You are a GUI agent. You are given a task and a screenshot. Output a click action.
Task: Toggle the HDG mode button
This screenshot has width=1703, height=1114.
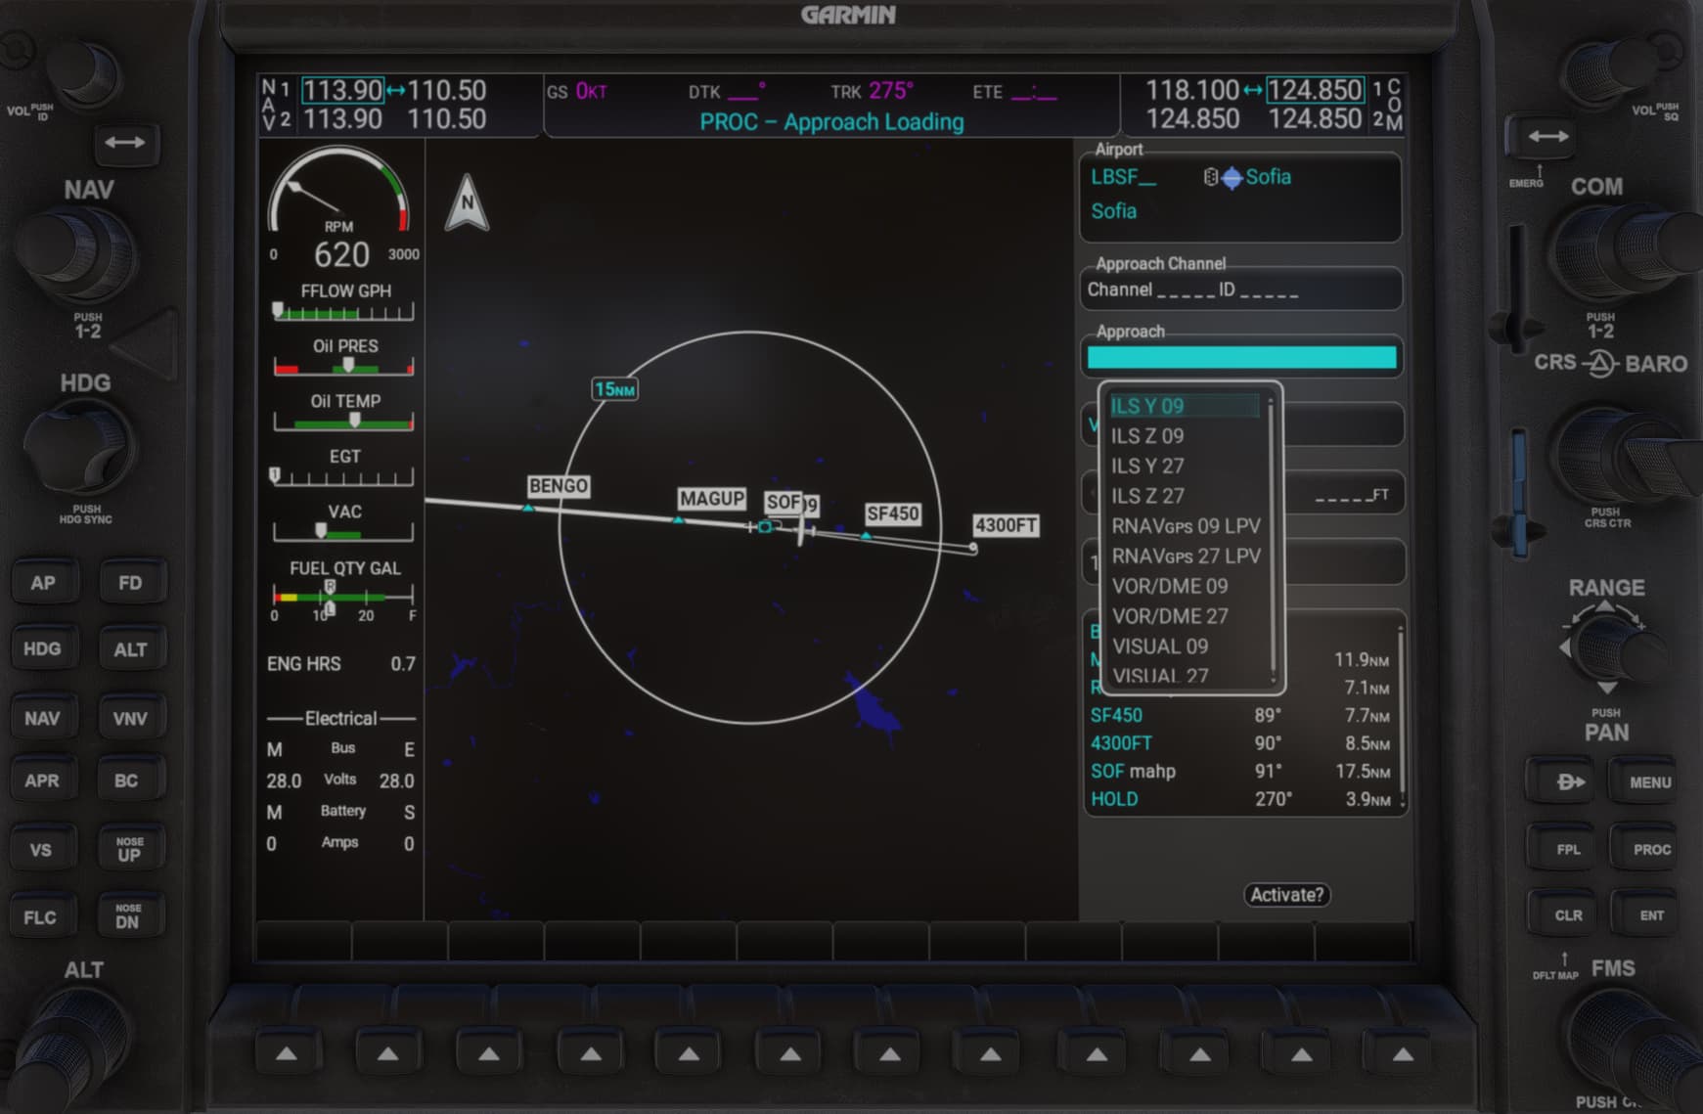pos(42,648)
